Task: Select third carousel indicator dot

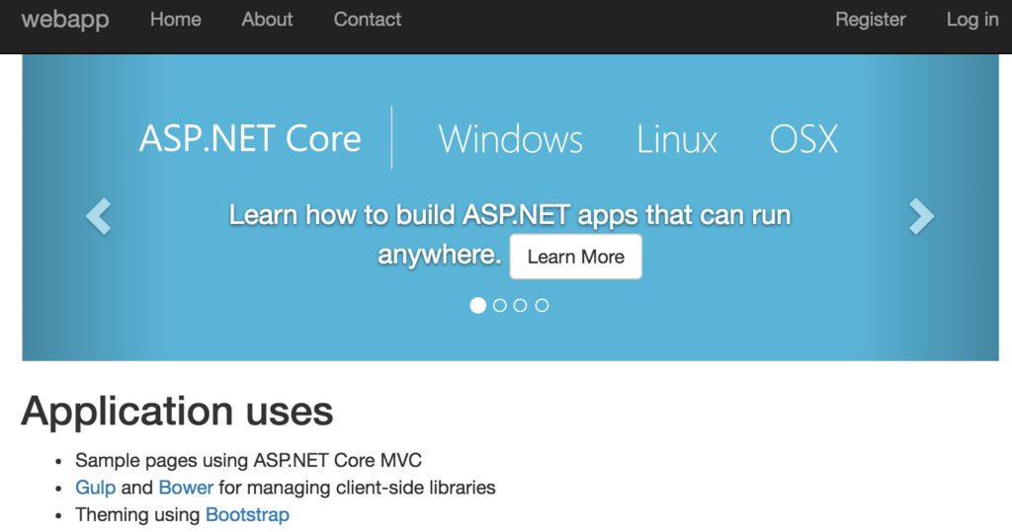Action: (x=520, y=306)
